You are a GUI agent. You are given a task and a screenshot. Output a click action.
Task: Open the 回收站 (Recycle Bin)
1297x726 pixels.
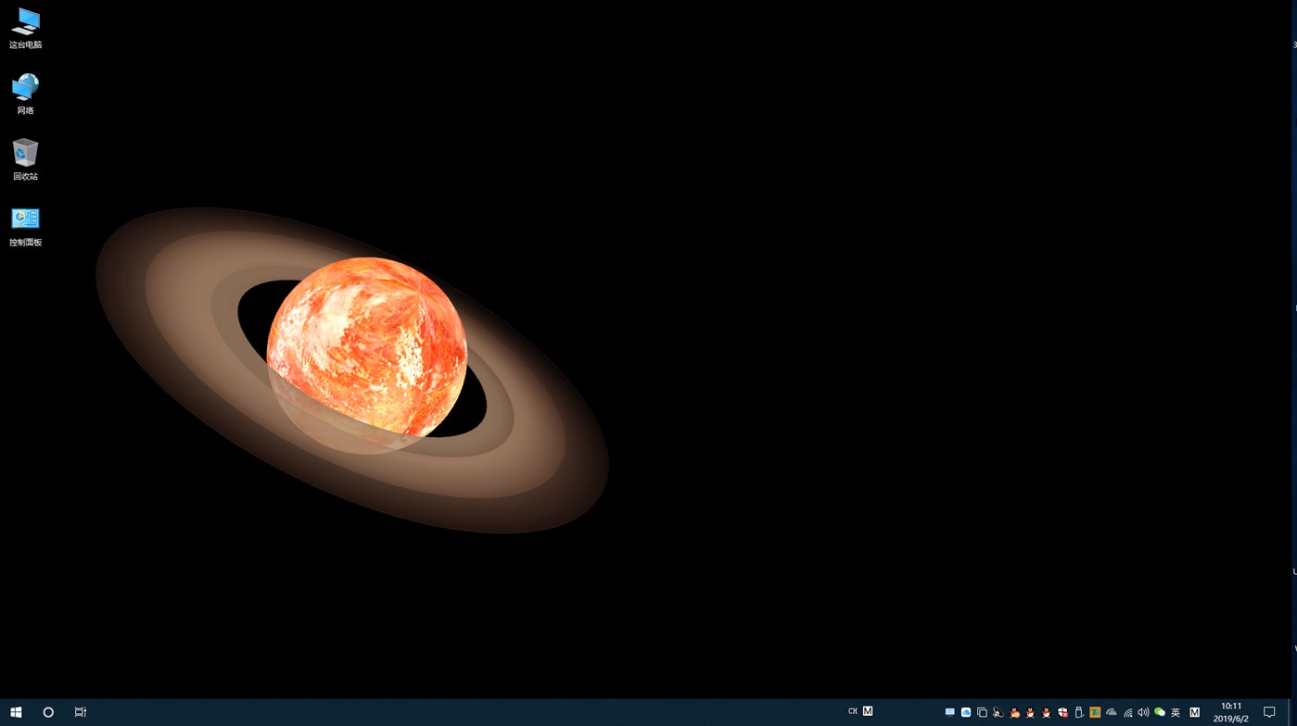pos(25,157)
